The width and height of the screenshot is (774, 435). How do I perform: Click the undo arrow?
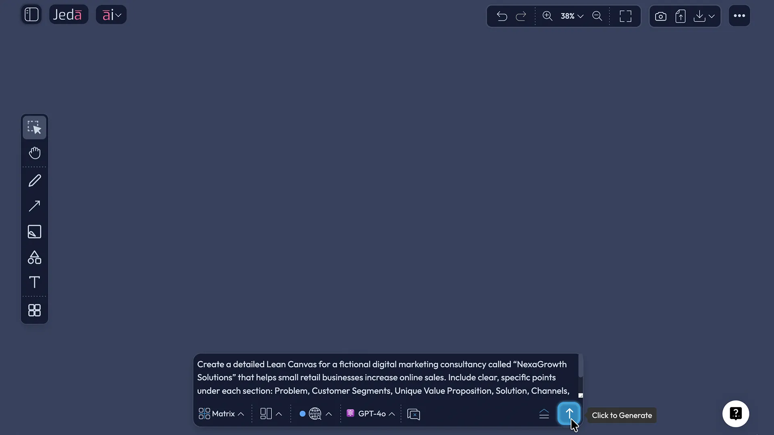pyautogui.click(x=502, y=16)
